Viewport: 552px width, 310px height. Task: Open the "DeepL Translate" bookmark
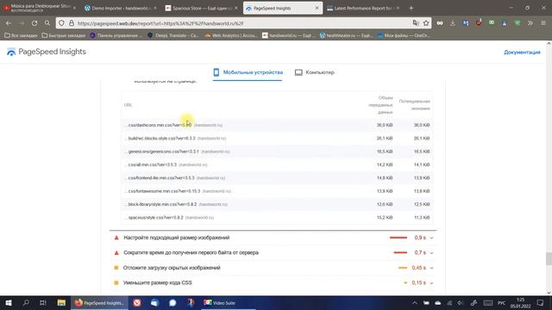[173, 35]
